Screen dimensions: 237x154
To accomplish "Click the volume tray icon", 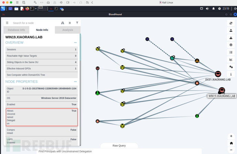I will pos(207,9).
